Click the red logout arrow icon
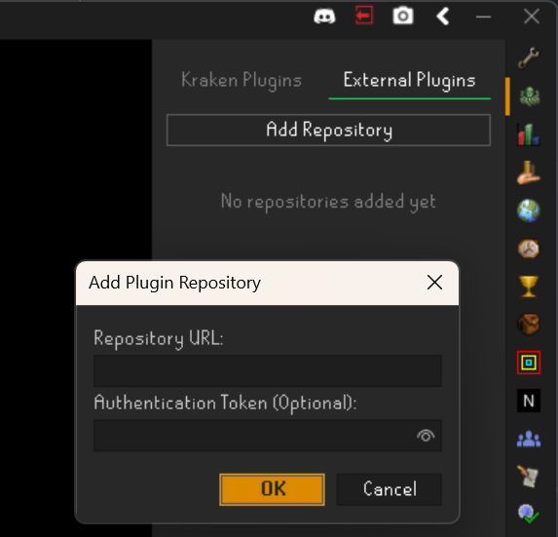This screenshot has width=558, height=537. 364,16
